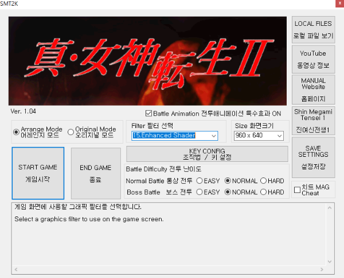Click the description box scroll up arrow

tap(330, 208)
